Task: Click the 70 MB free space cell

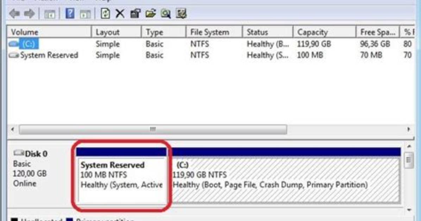Action: [371, 55]
